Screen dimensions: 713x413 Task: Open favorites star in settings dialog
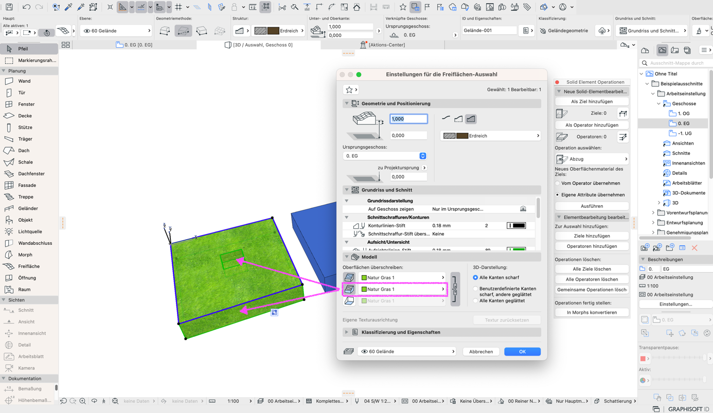pyautogui.click(x=351, y=89)
